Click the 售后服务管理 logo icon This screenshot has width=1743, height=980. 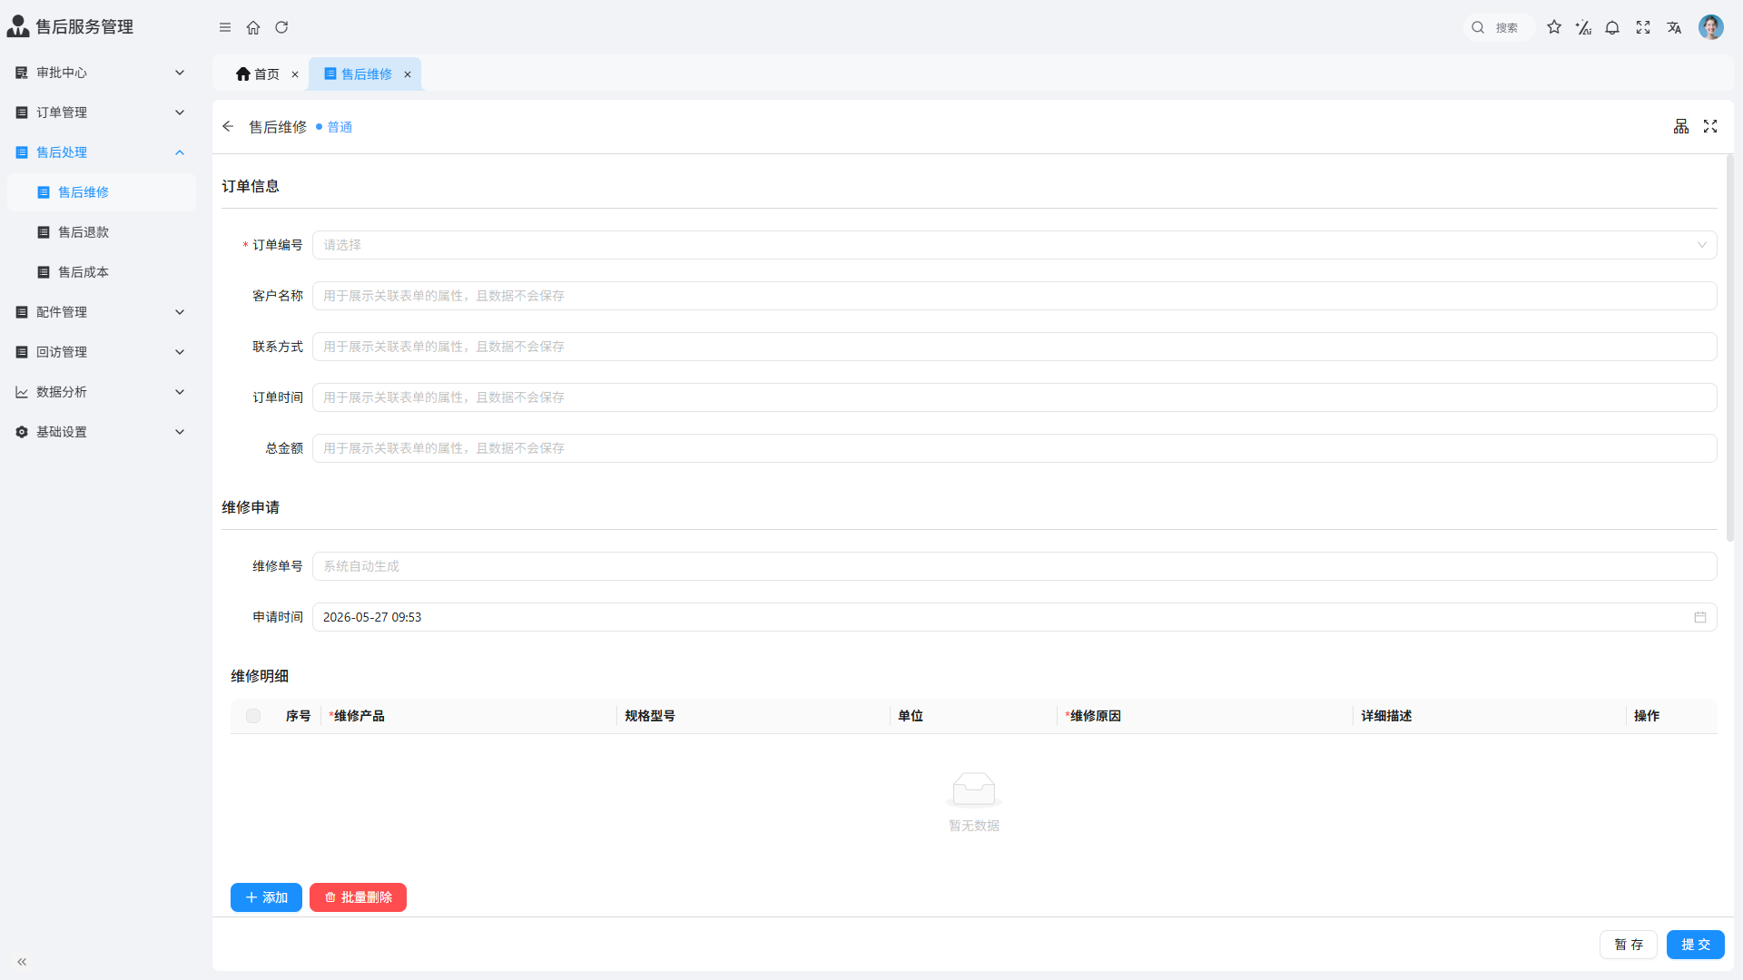coord(18,26)
